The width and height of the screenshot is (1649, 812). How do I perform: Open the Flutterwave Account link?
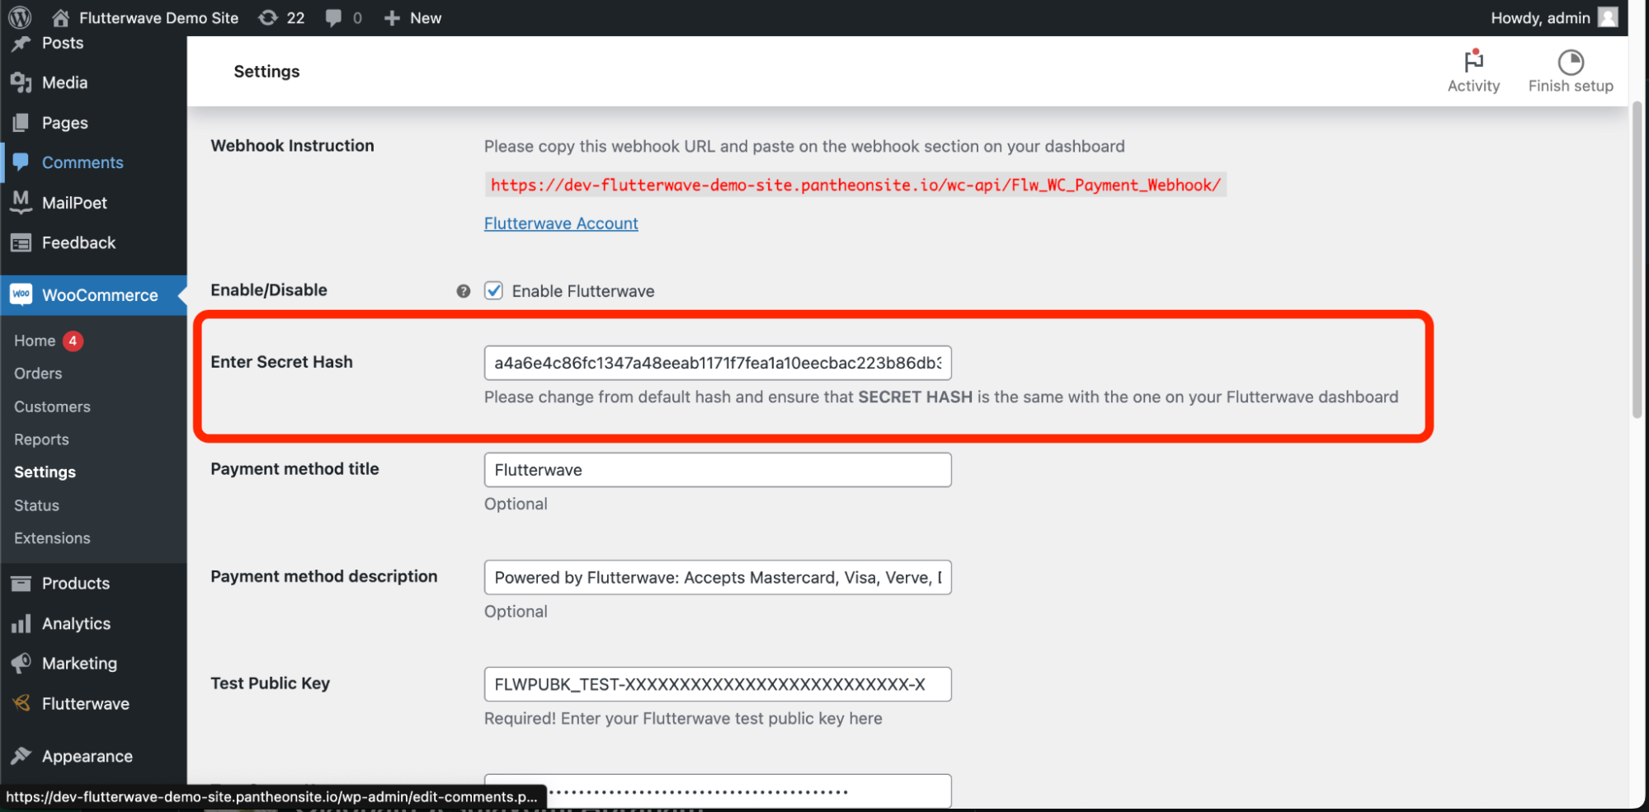click(561, 223)
